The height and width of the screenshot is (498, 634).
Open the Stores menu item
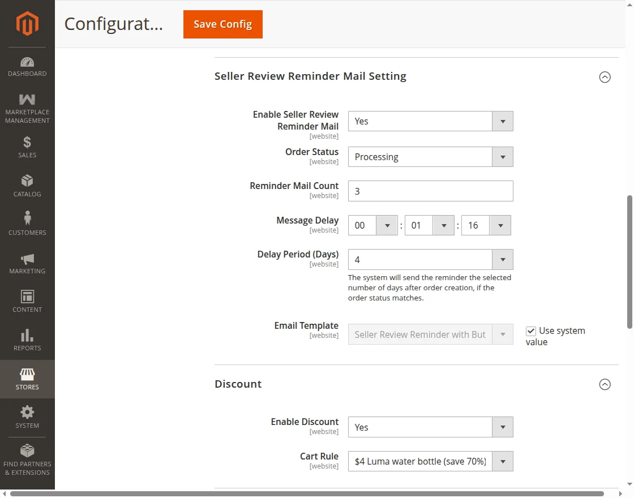[x=27, y=379]
